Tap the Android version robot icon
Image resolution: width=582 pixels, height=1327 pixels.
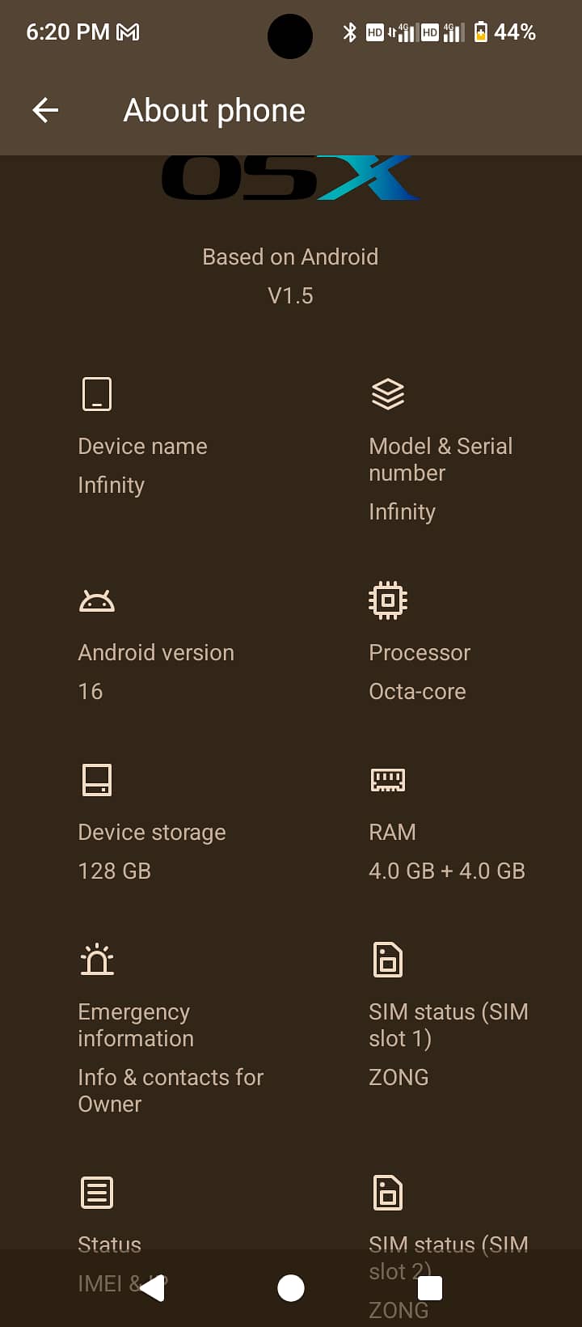pyautogui.click(x=97, y=601)
